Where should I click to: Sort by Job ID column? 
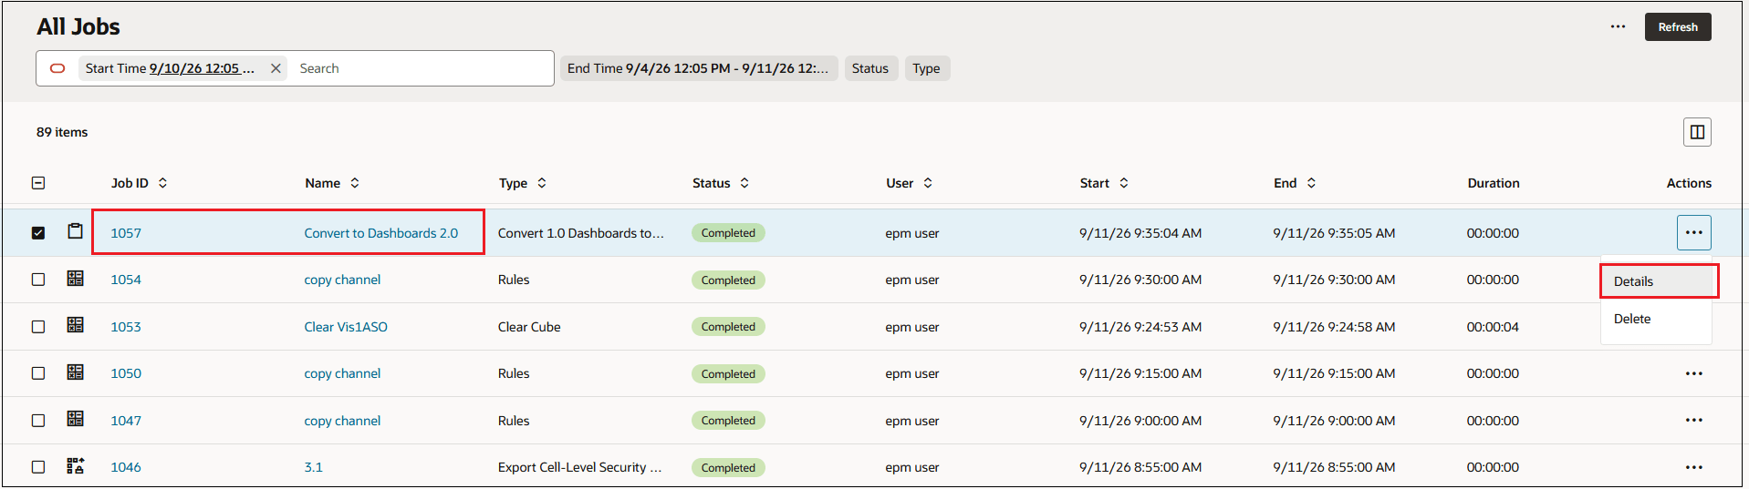(162, 183)
